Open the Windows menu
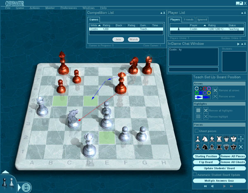 pos(88,8)
